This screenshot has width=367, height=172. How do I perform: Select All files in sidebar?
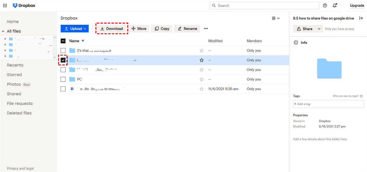(x=14, y=31)
